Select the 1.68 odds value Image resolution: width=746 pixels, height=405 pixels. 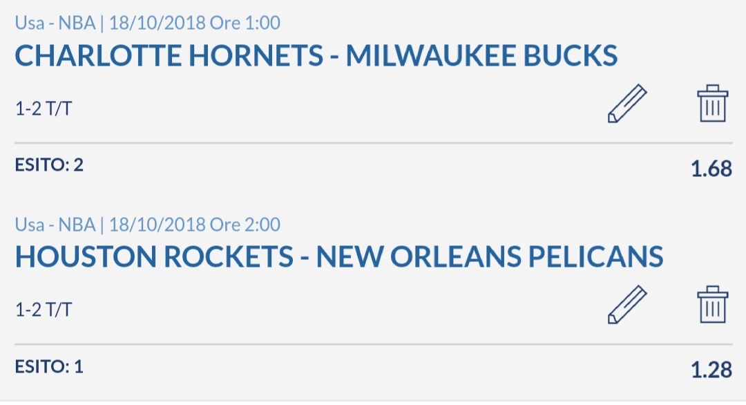pos(711,169)
